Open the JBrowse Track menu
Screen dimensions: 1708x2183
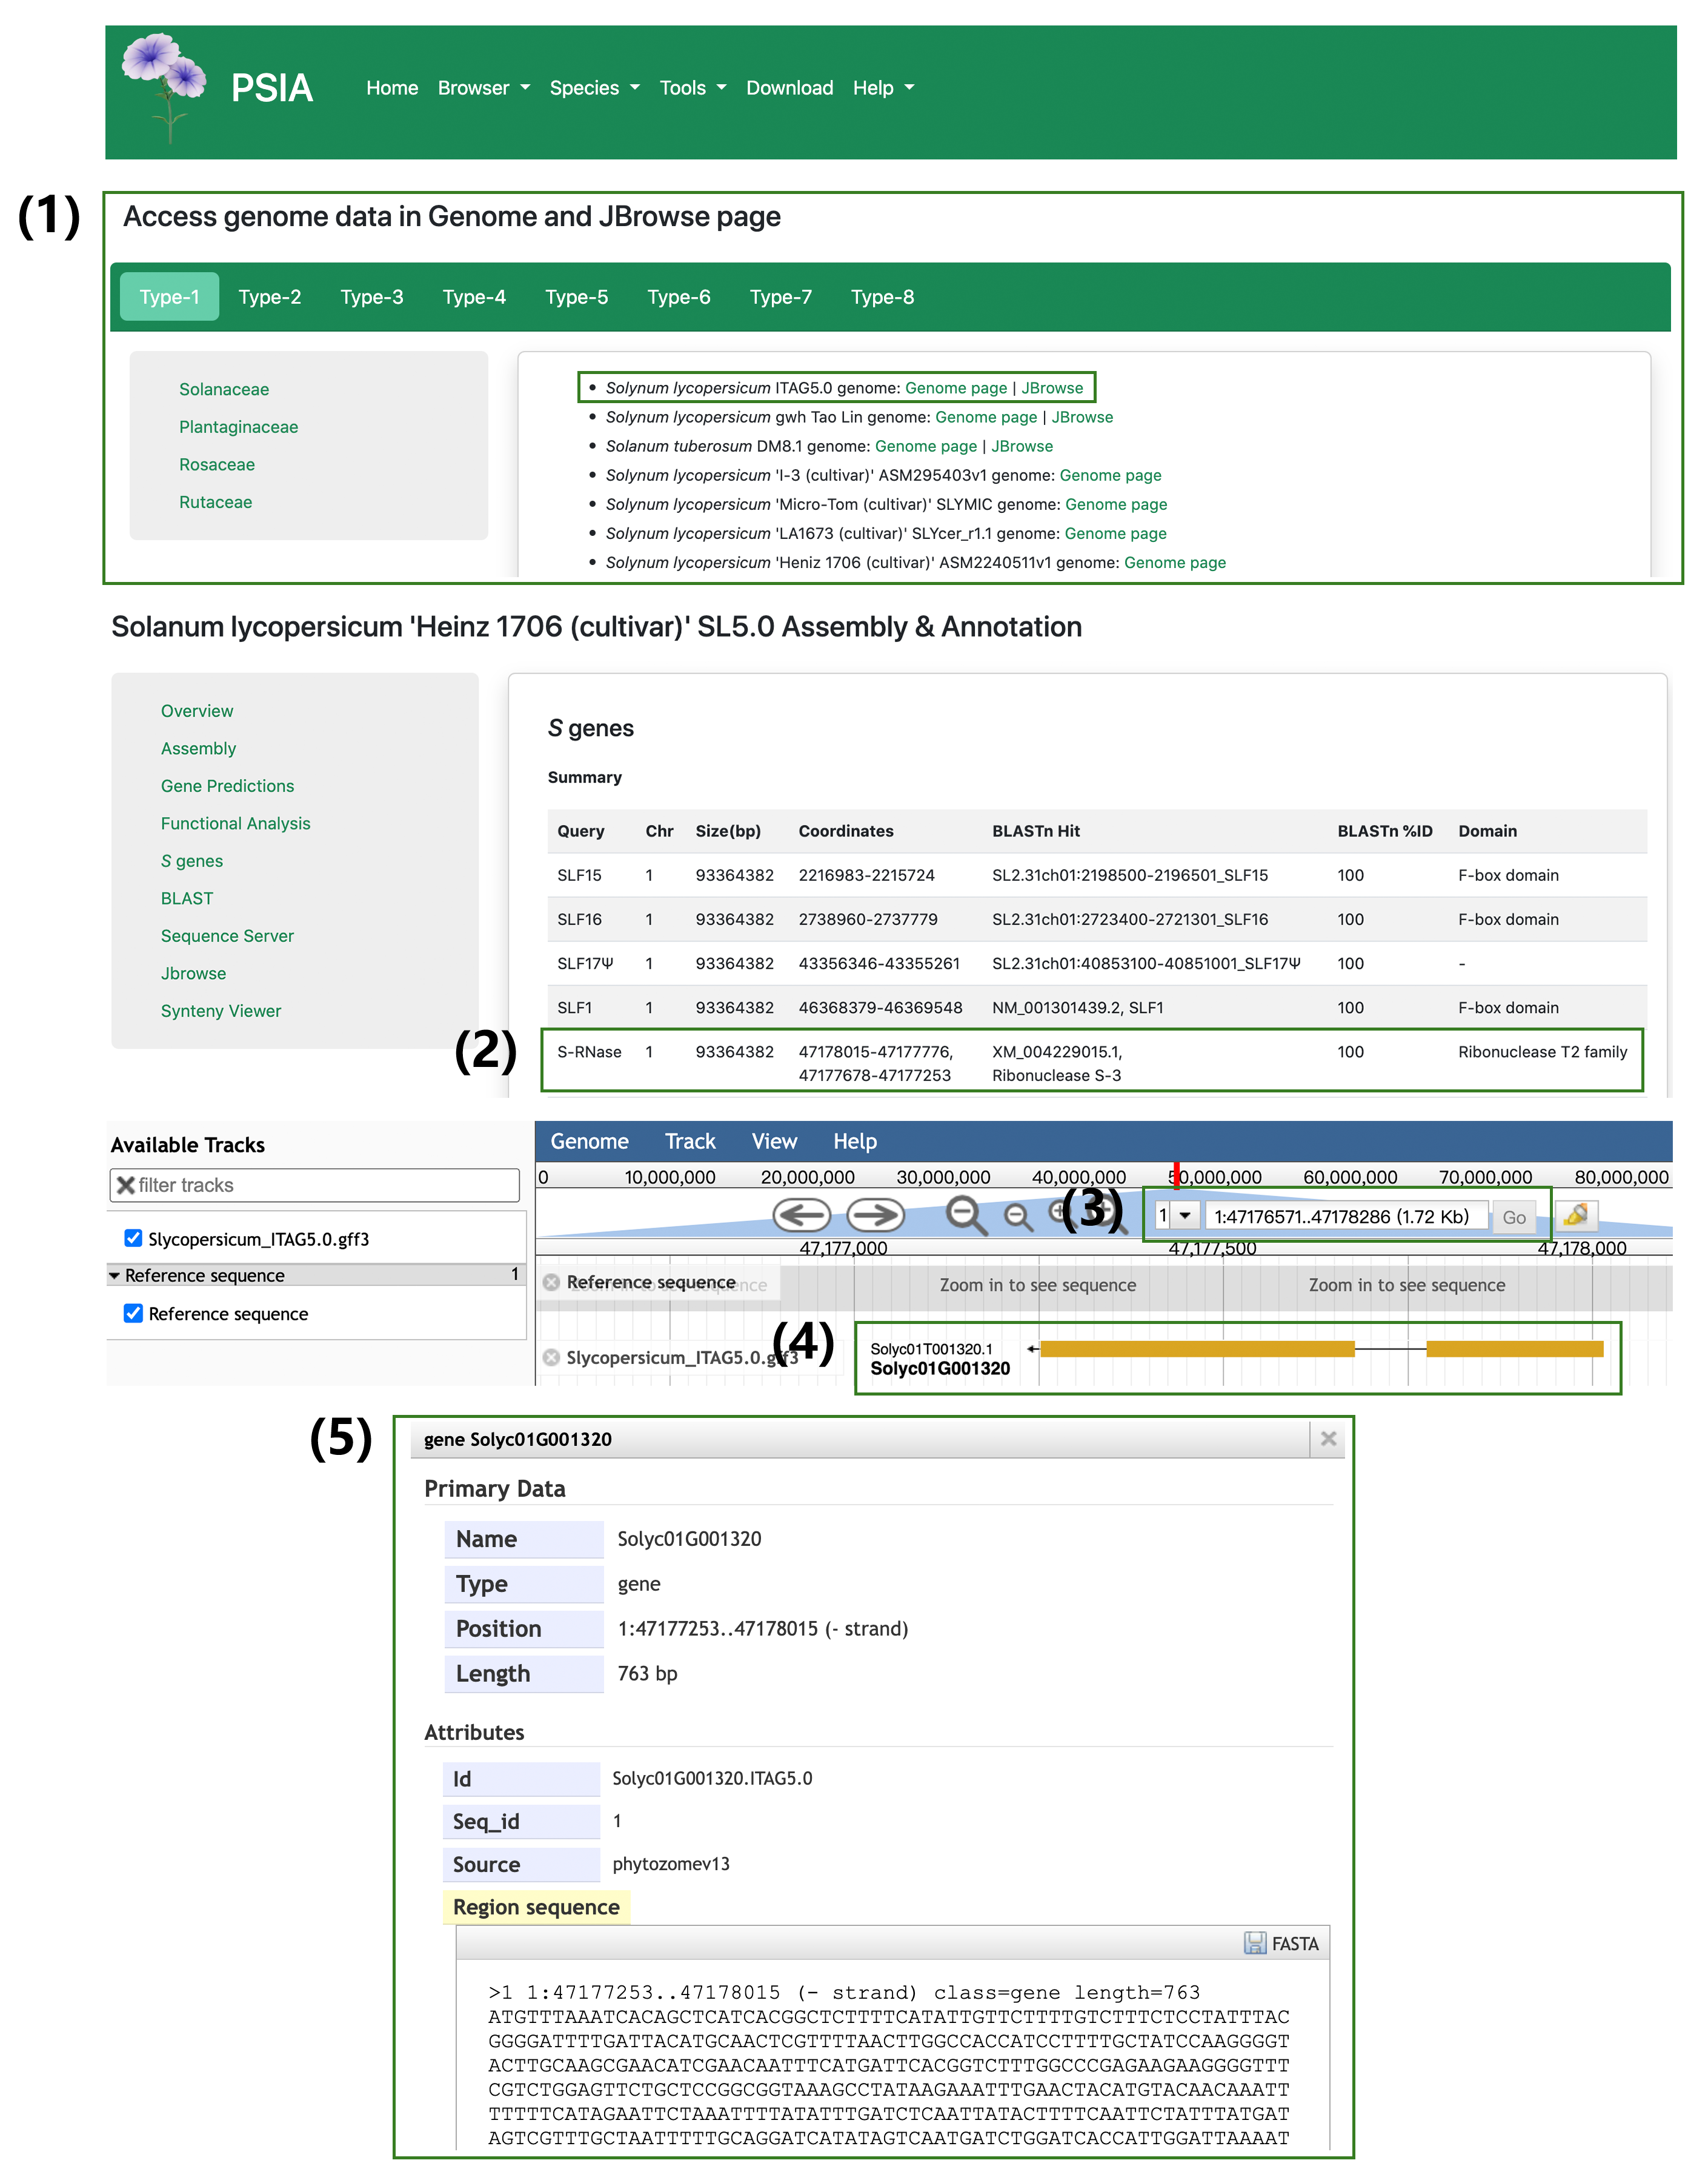[x=690, y=1142]
